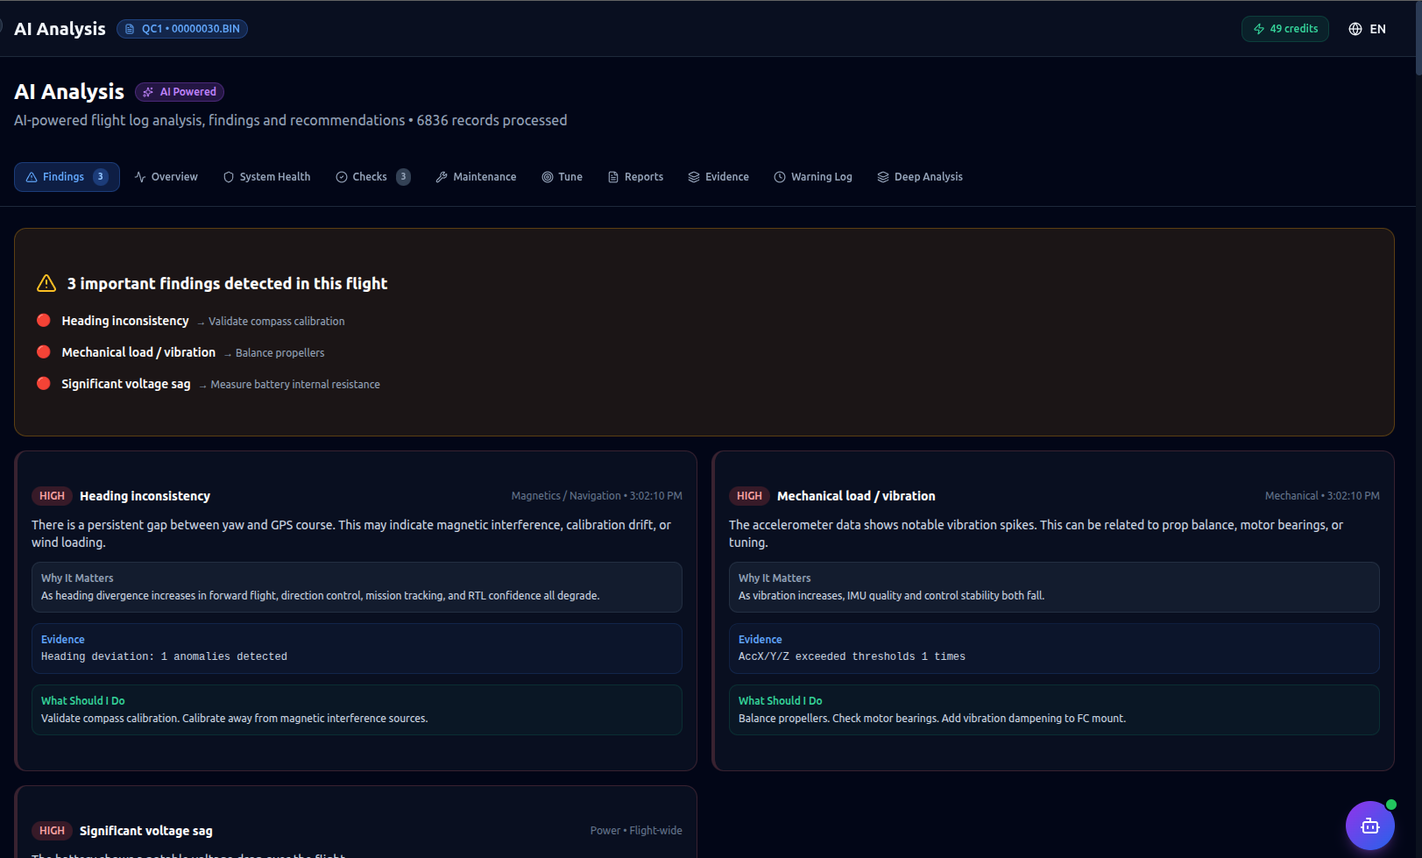Open the Checks tab
The height and width of the screenshot is (858, 1422).
click(372, 177)
